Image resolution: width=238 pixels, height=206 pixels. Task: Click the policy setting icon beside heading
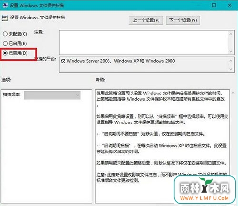(x=5, y=18)
